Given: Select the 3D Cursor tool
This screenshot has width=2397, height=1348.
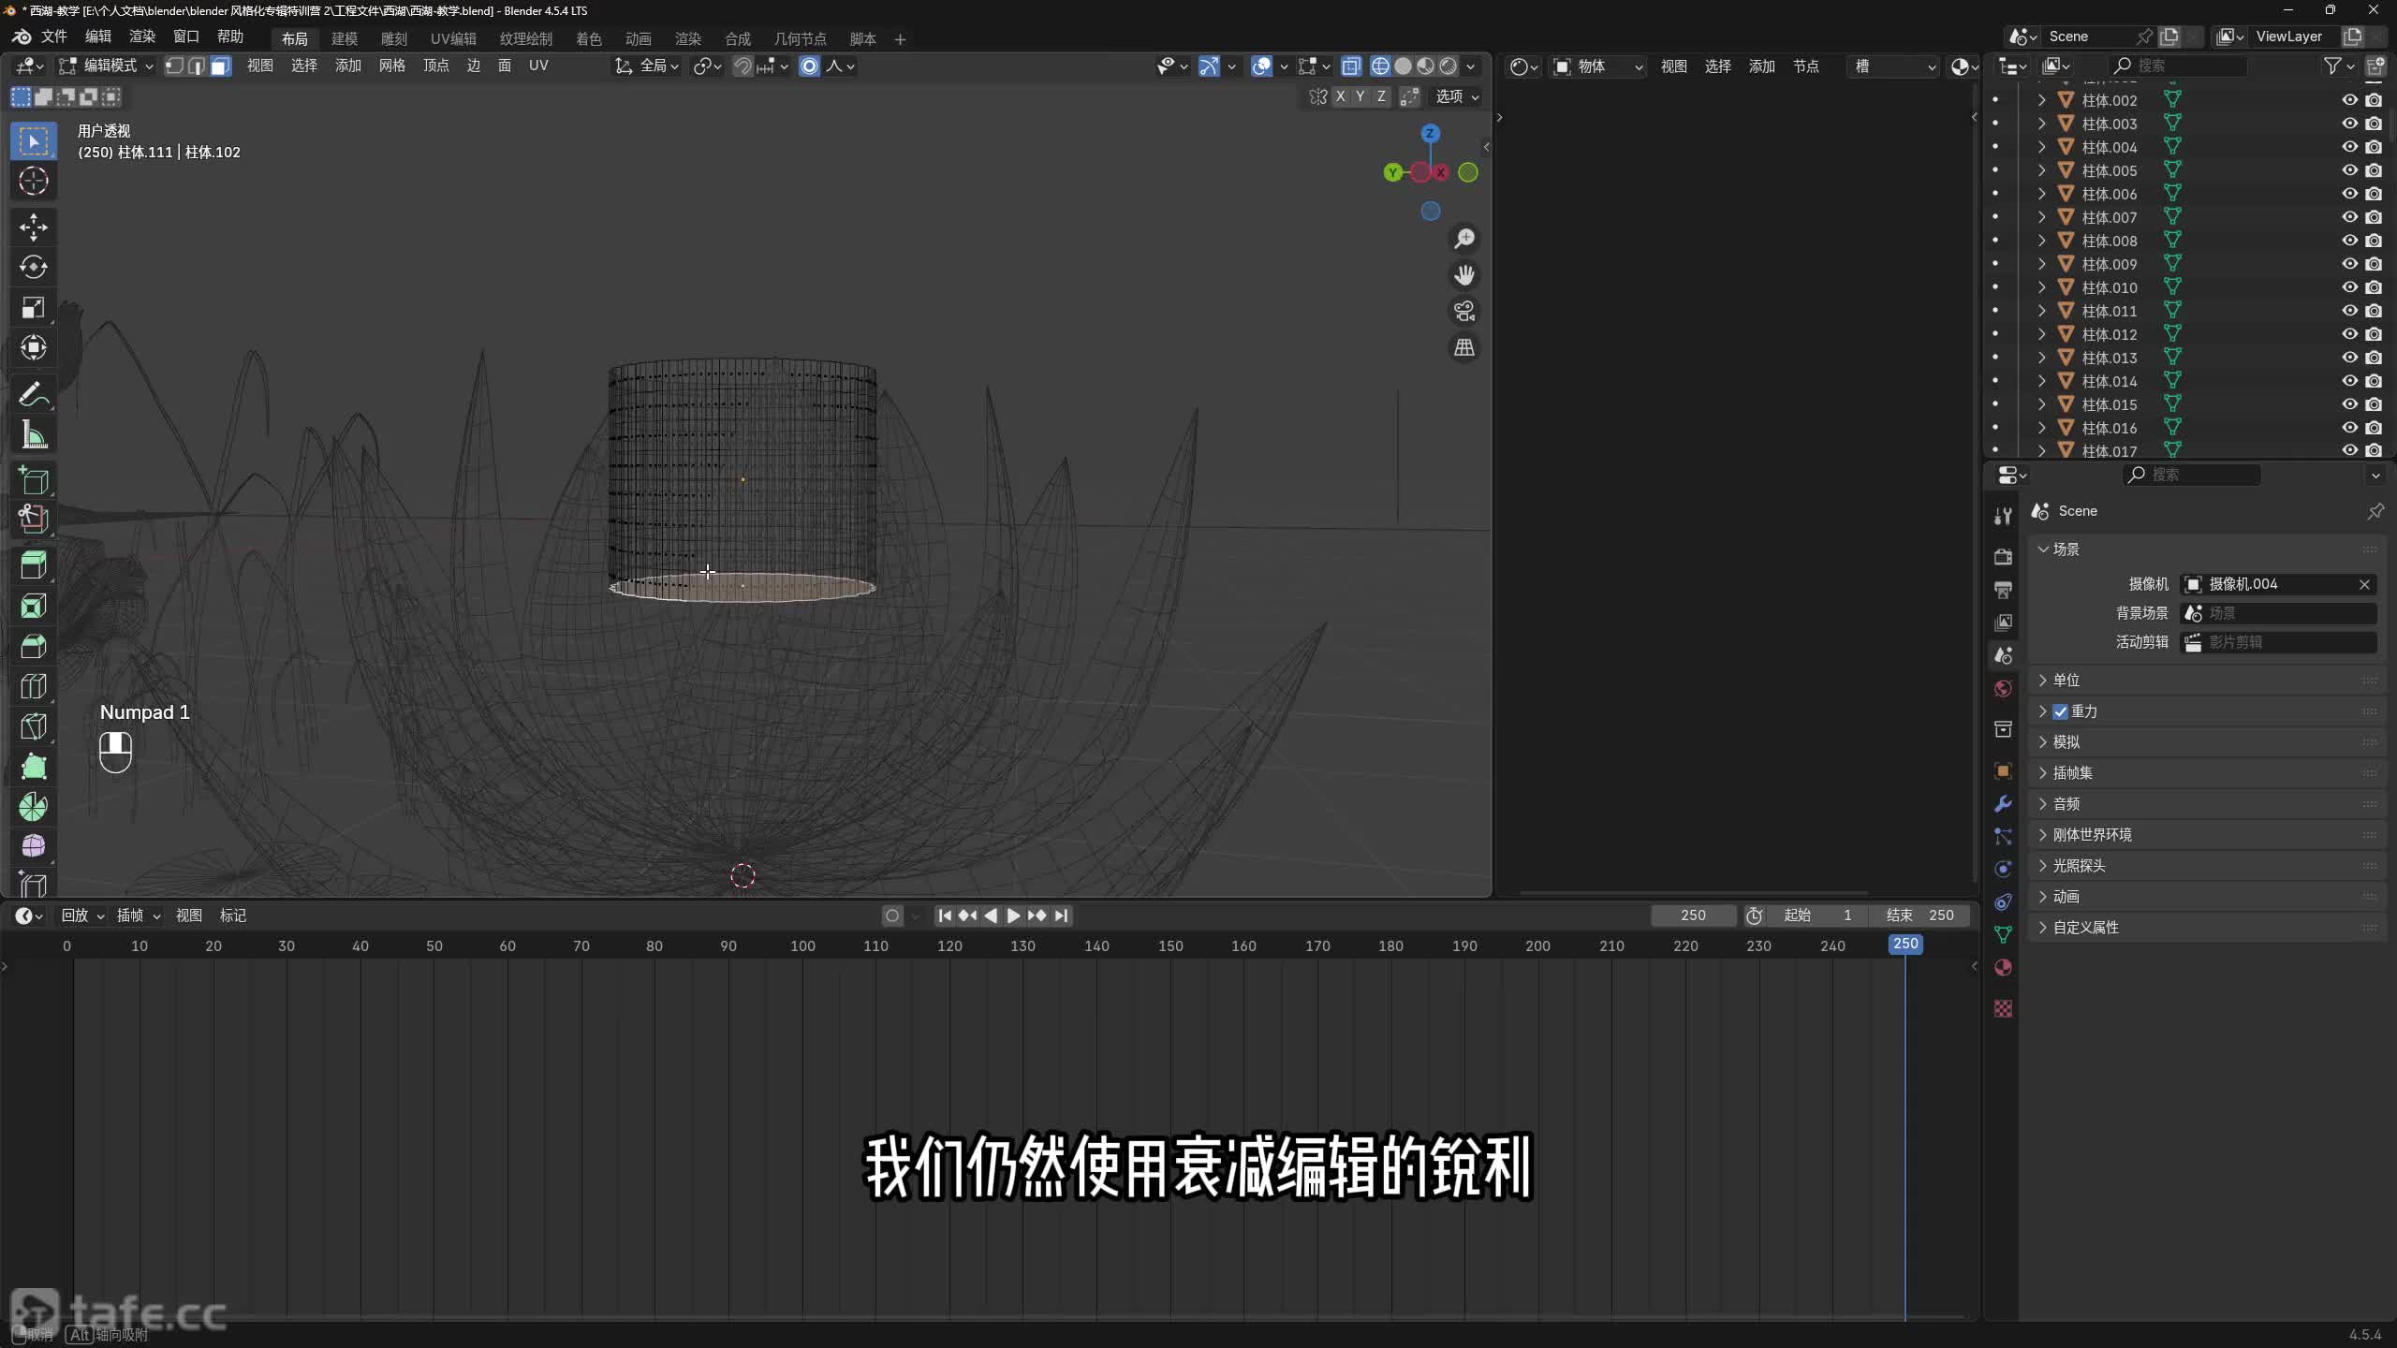Looking at the screenshot, I should point(34,181).
